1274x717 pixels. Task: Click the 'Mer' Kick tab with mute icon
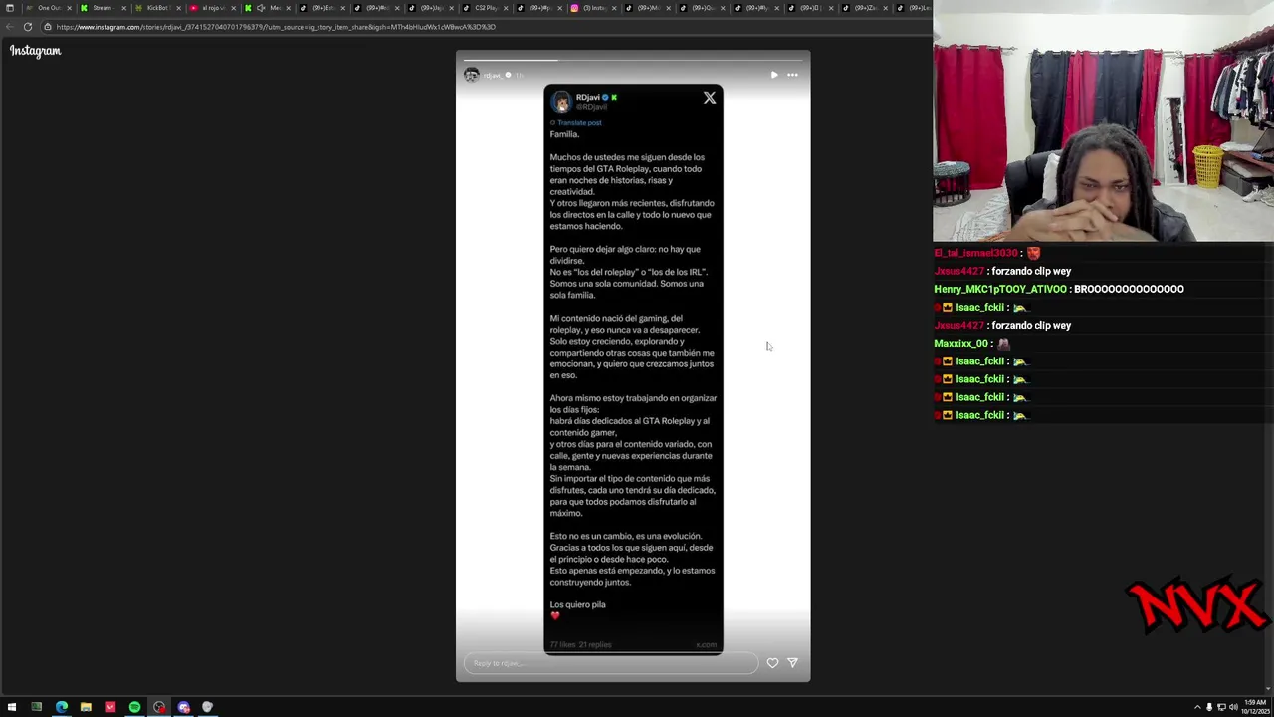pos(266,8)
